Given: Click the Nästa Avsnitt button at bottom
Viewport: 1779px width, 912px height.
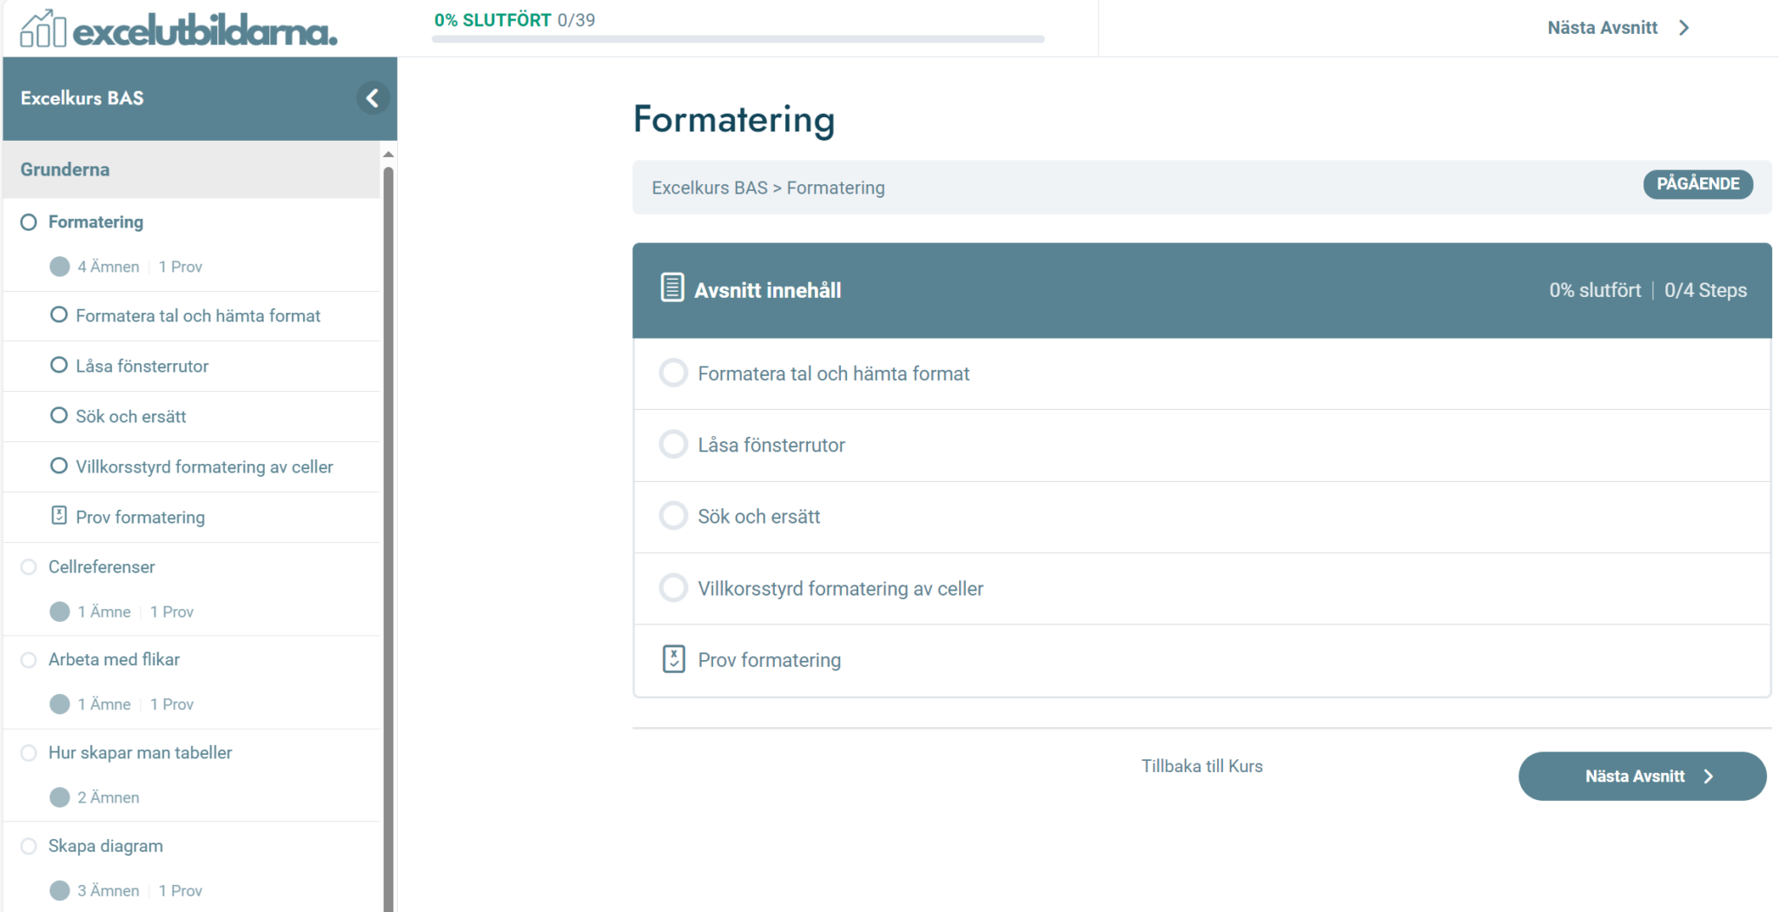Looking at the screenshot, I should 1642,777.
